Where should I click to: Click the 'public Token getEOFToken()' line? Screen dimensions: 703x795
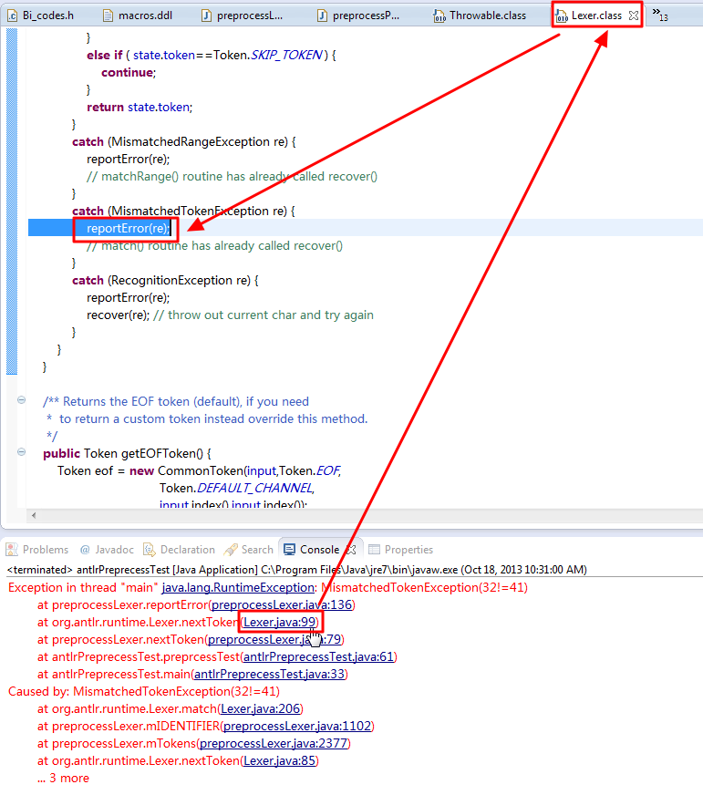tap(127, 453)
